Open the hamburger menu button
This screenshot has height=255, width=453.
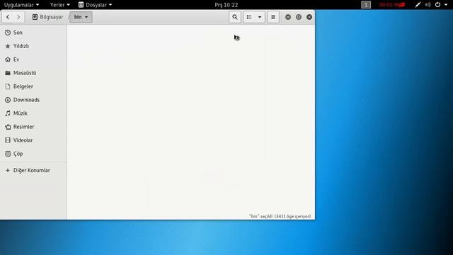click(273, 17)
